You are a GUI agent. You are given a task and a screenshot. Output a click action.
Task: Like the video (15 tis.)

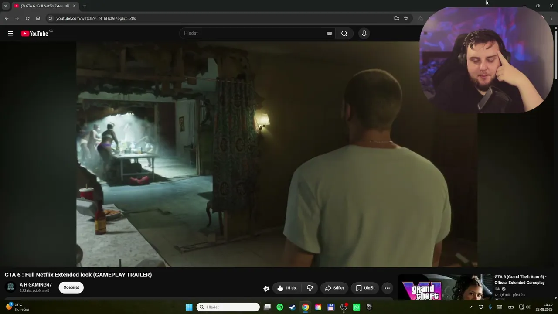coord(287,288)
